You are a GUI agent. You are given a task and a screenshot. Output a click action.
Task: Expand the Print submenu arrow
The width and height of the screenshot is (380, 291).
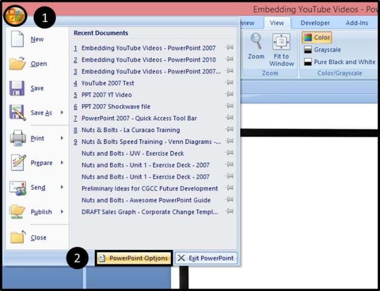[x=62, y=138]
